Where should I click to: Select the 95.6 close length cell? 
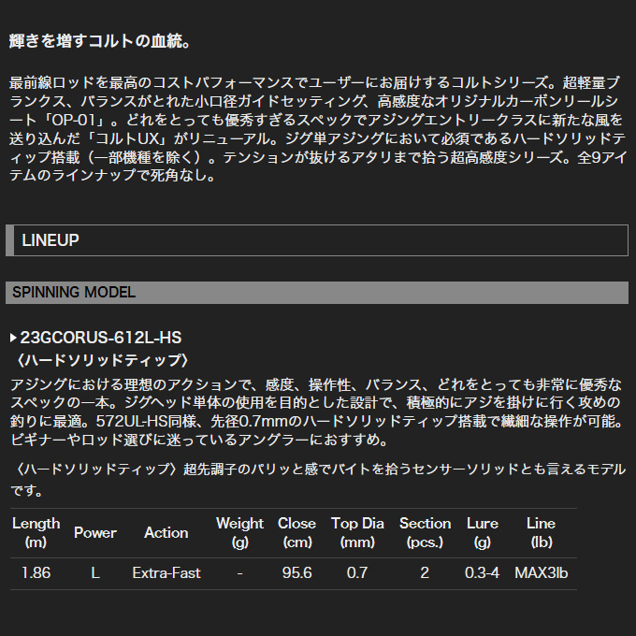pyautogui.click(x=296, y=573)
